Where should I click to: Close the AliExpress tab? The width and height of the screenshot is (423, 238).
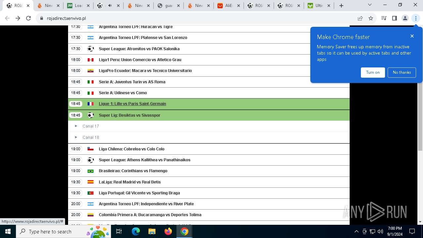click(x=239, y=6)
